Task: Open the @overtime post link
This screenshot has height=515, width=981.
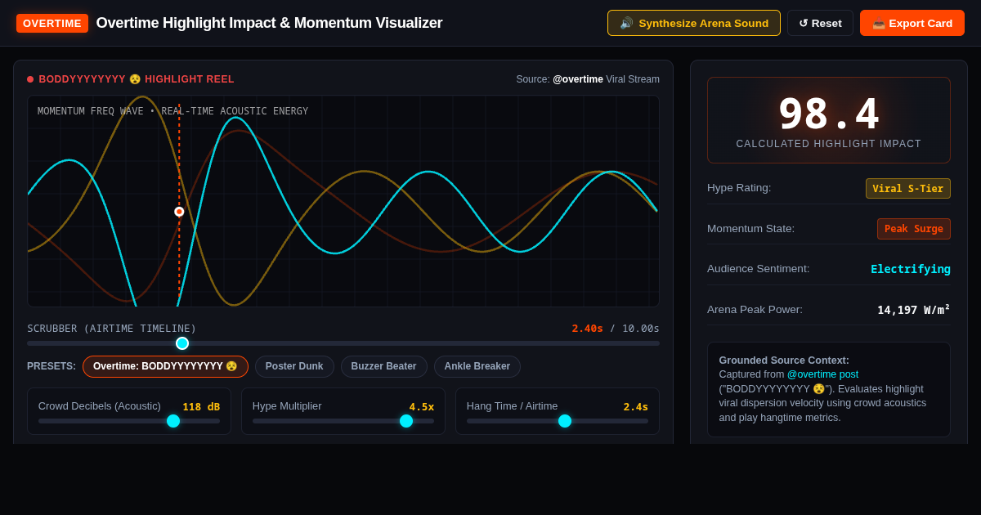Action: (822, 374)
